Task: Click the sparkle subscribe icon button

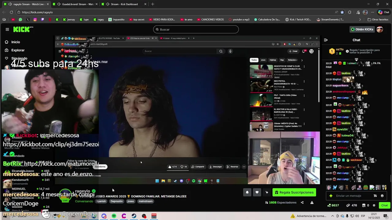Action: point(267,193)
